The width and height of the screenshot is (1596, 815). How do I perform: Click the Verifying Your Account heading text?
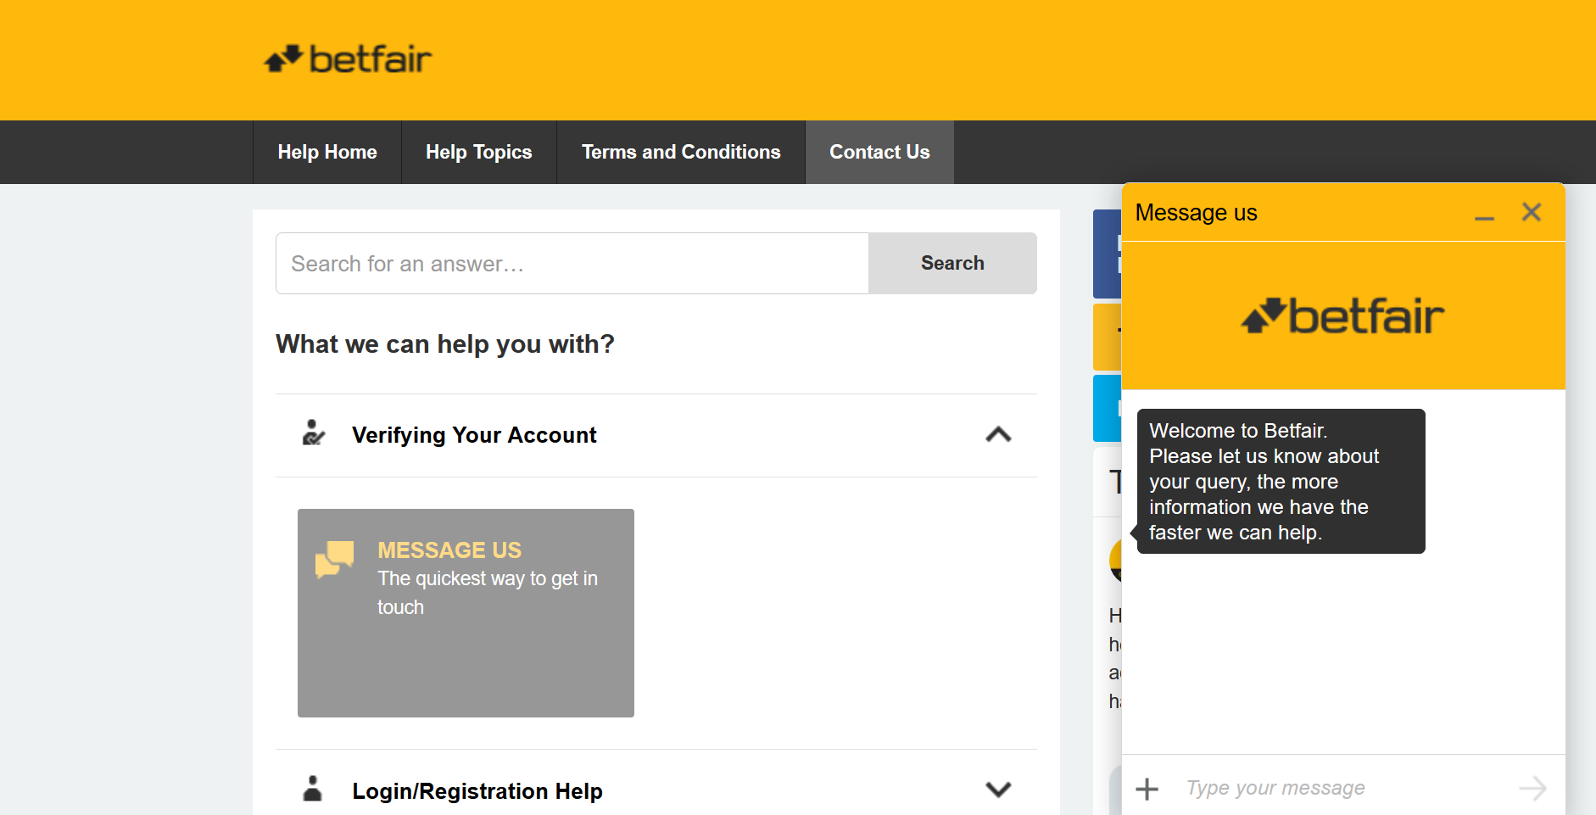(474, 435)
